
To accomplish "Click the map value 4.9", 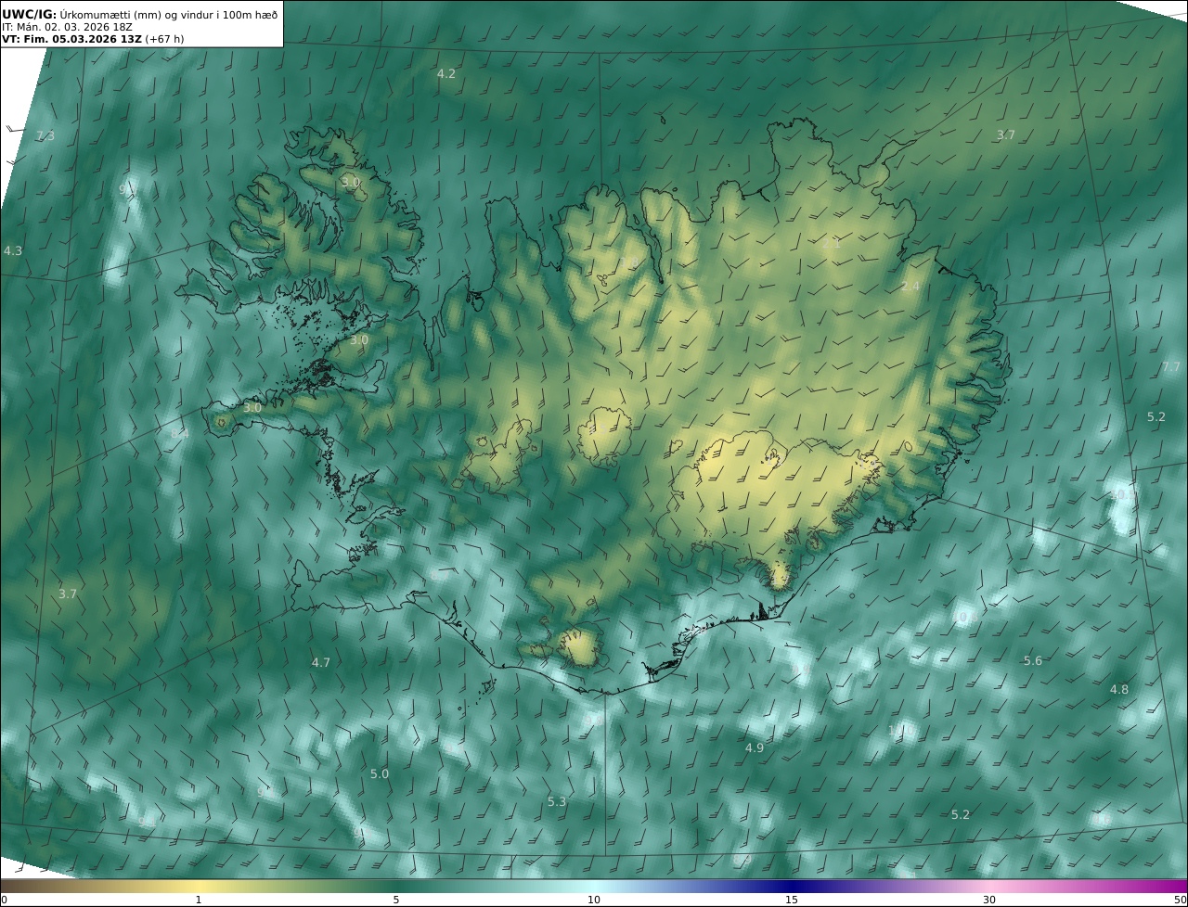I will coord(755,747).
